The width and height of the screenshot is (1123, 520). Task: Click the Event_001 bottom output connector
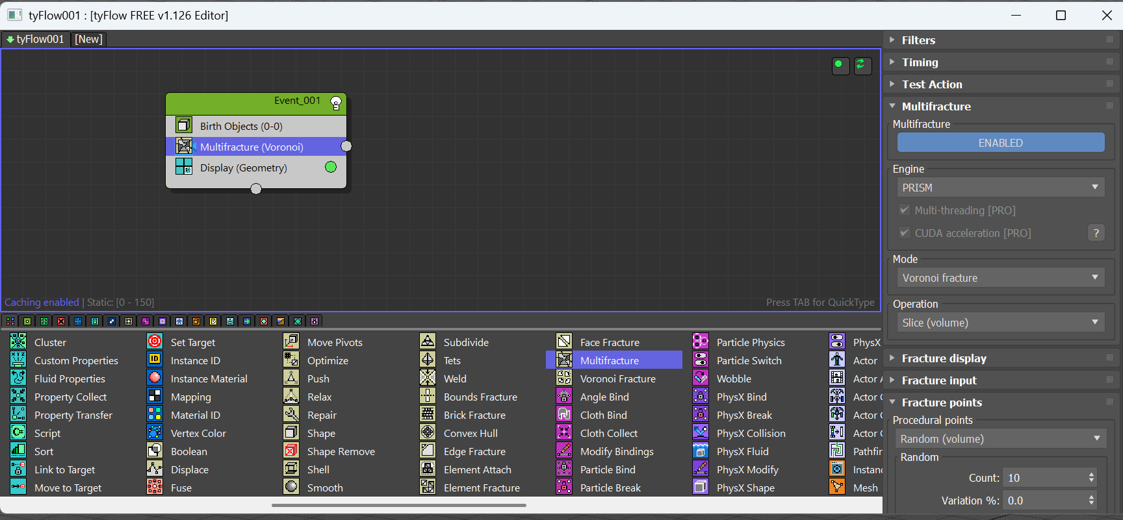pyautogui.click(x=256, y=189)
